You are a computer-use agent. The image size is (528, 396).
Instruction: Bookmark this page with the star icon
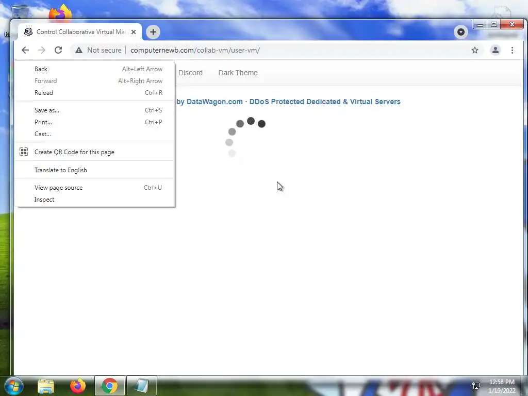475,50
